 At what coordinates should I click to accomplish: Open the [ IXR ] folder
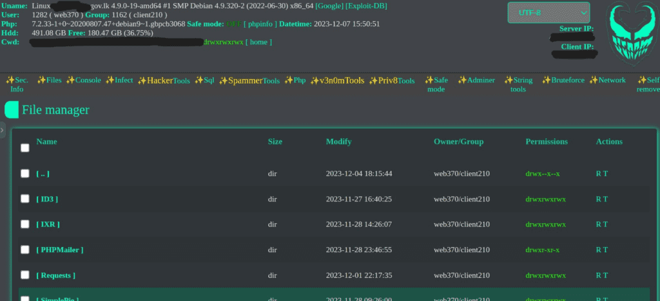pyautogui.click(x=48, y=224)
